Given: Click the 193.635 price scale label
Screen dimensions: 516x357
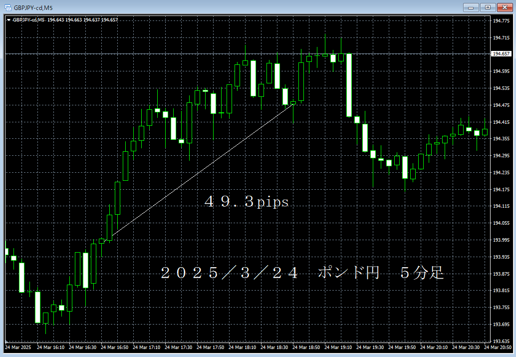Looking at the screenshot, I should (x=501, y=341).
